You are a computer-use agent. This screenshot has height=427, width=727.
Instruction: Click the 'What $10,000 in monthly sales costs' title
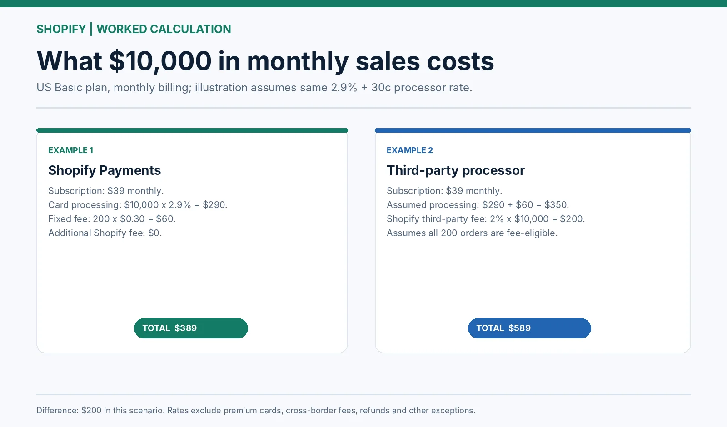(x=265, y=61)
